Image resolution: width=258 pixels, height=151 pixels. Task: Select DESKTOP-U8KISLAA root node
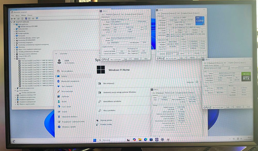[x=22, y=22]
